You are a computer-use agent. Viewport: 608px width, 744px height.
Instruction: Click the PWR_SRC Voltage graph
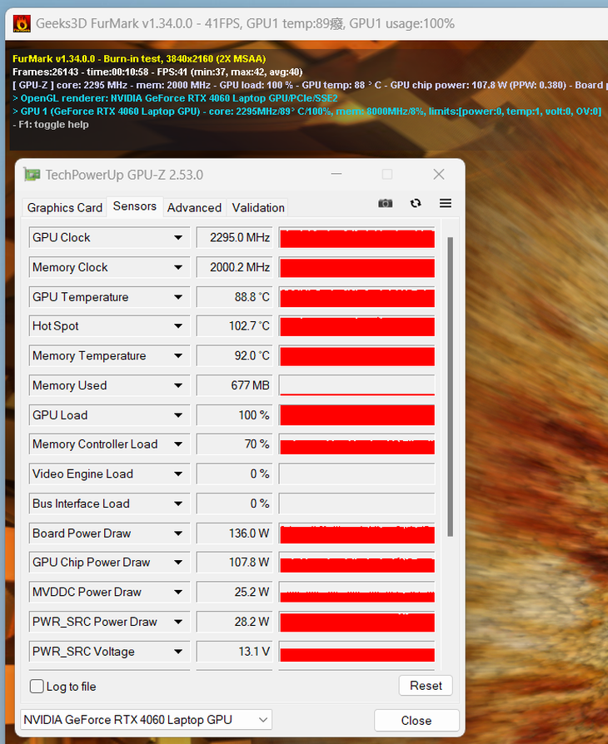[x=356, y=652]
